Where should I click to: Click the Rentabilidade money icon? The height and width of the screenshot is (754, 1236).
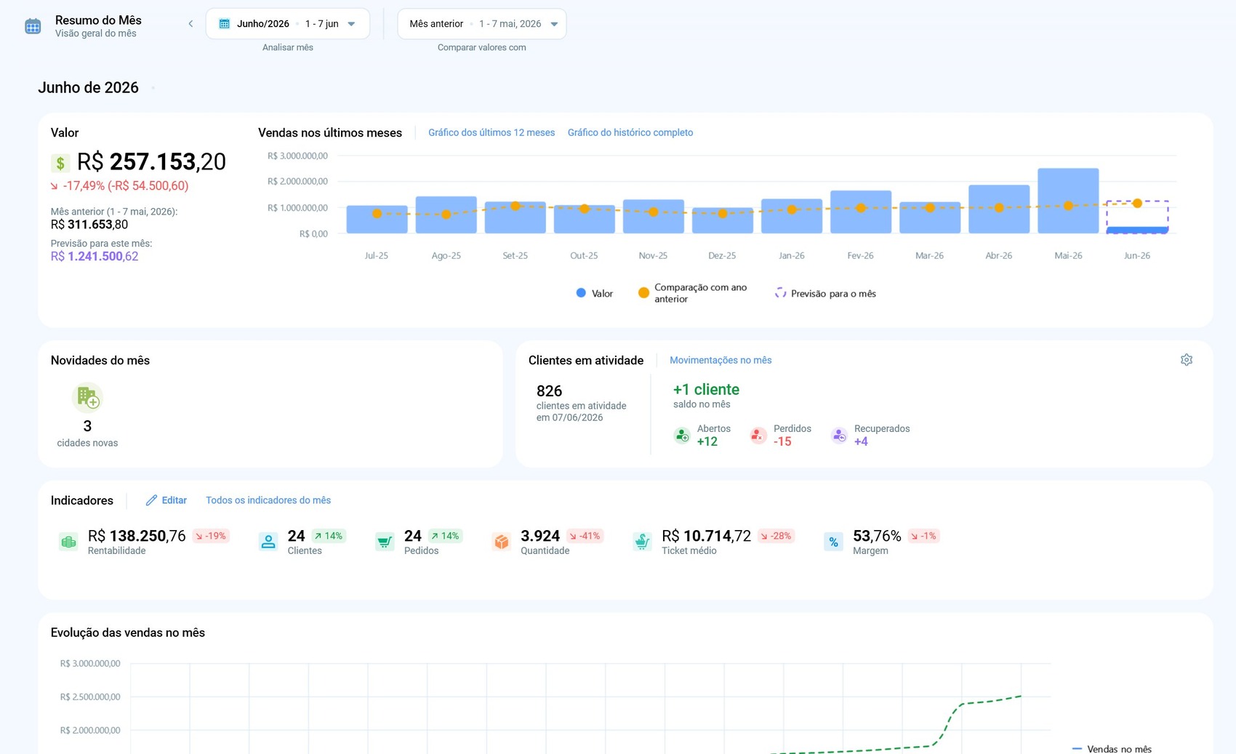68,542
